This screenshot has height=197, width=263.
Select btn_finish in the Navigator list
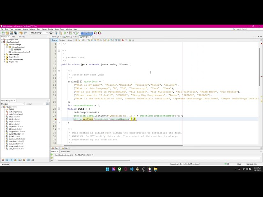[16, 127]
